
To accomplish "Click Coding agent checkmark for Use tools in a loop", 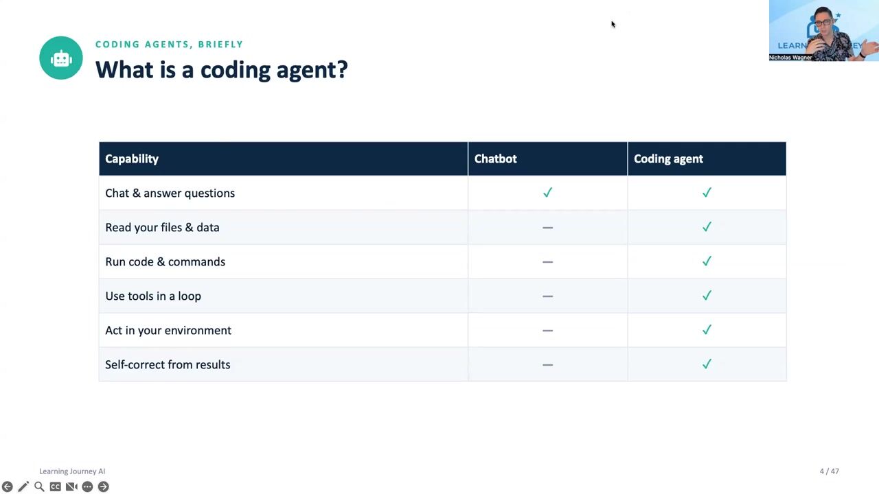I will point(707,296).
